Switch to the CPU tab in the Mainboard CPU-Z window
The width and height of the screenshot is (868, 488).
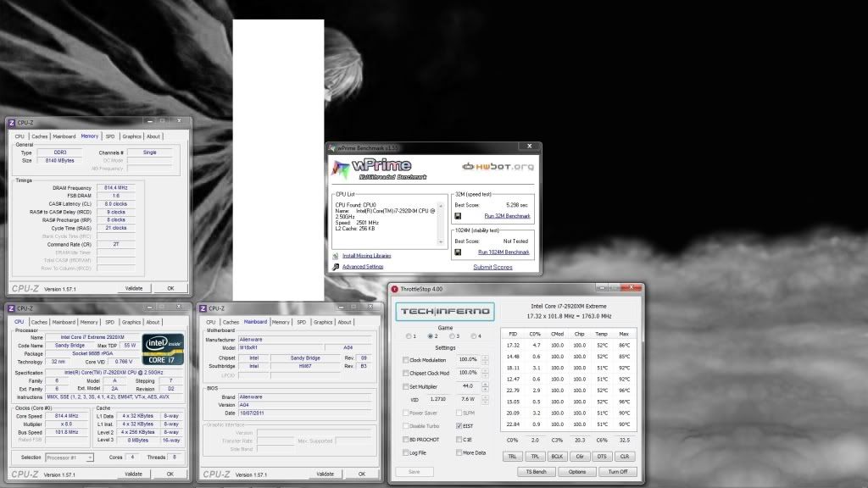(211, 322)
